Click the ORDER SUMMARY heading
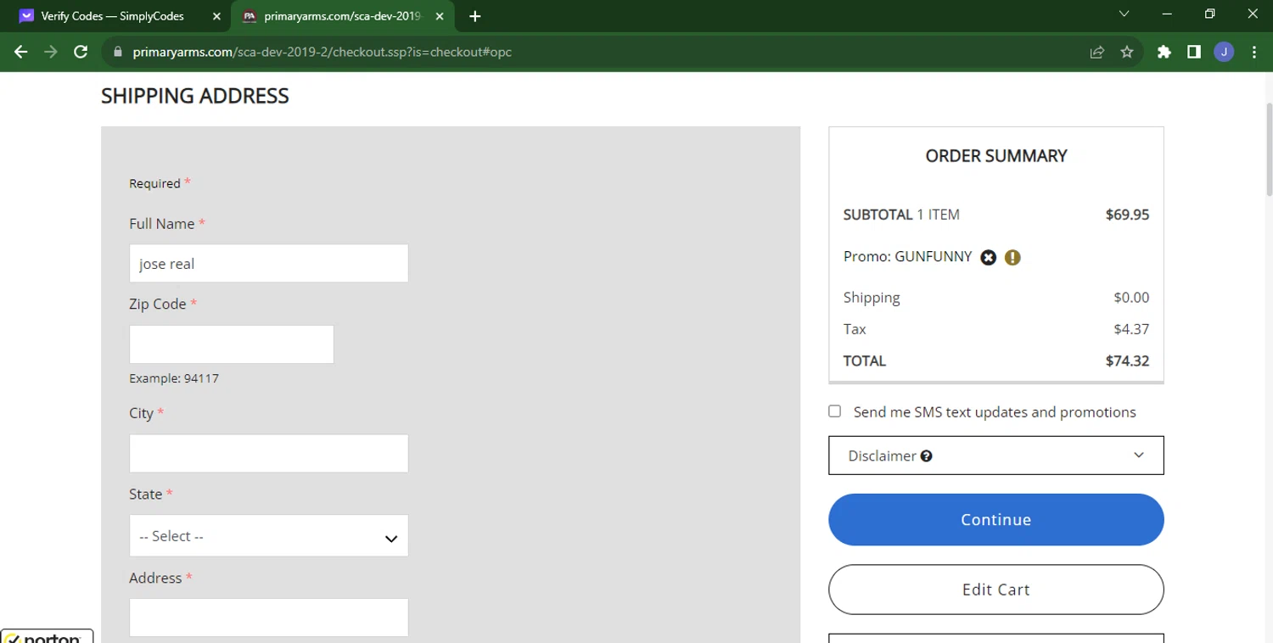 tap(996, 156)
